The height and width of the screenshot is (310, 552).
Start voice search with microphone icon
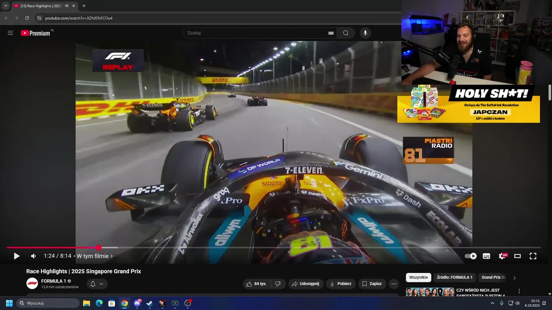coord(365,33)
